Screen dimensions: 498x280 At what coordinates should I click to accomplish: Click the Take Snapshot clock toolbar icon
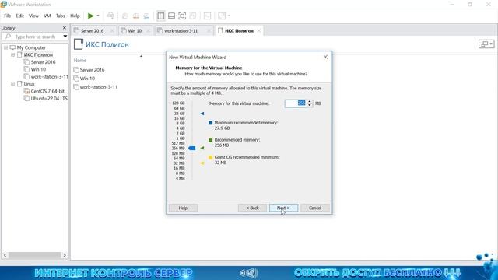(125, 16)
